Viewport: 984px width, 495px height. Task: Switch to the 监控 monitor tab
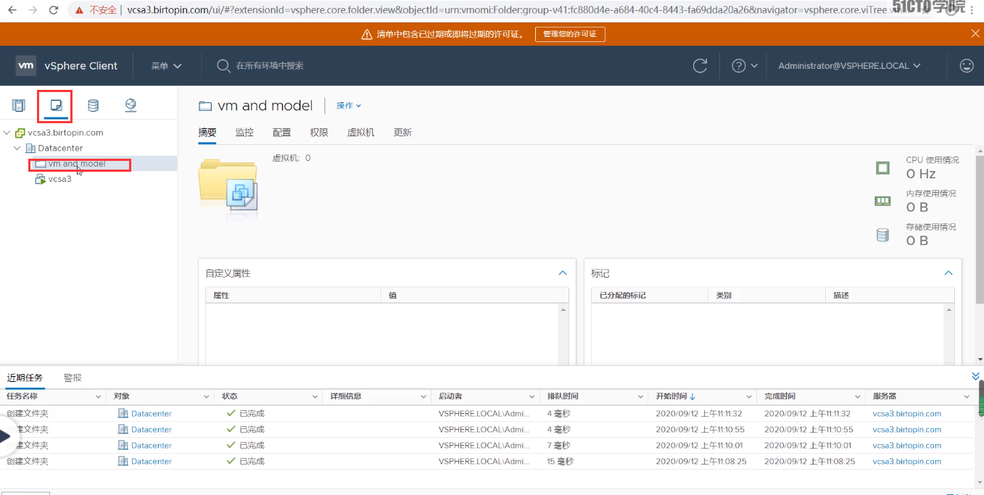point(244,132)
